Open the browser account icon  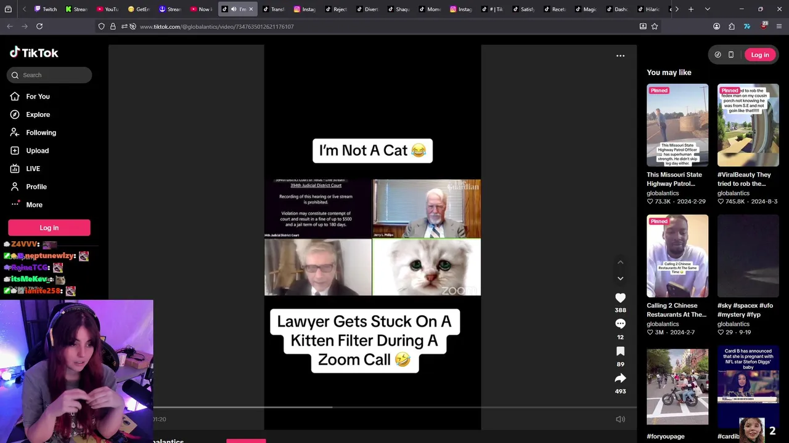point(716,26)
